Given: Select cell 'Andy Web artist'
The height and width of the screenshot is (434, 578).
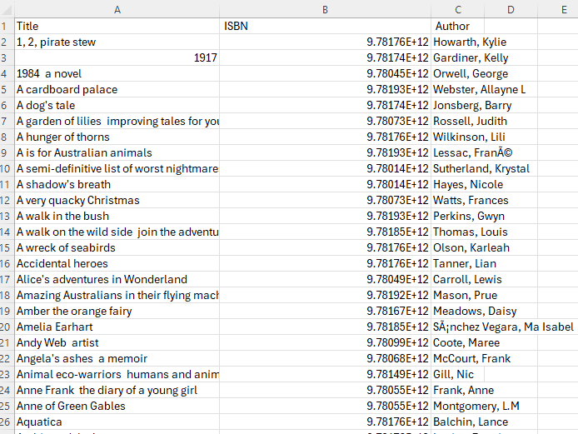Looking at the screenshot, I should click(x=117, y=343).
